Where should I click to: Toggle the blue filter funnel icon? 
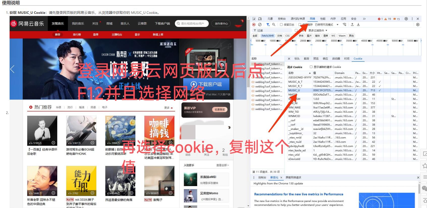[x=268, y=24]
